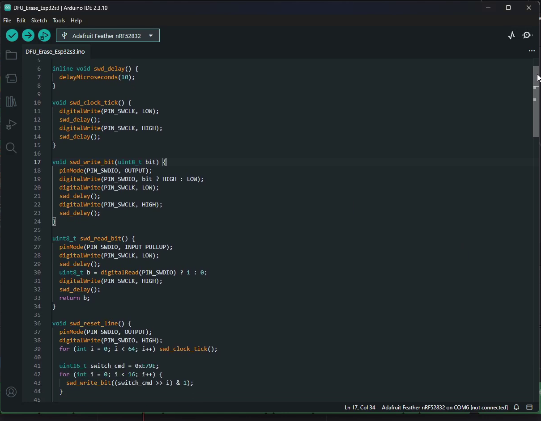Click line number 36 in gutter
541x421 pixels.
click(x=37, y=323)
